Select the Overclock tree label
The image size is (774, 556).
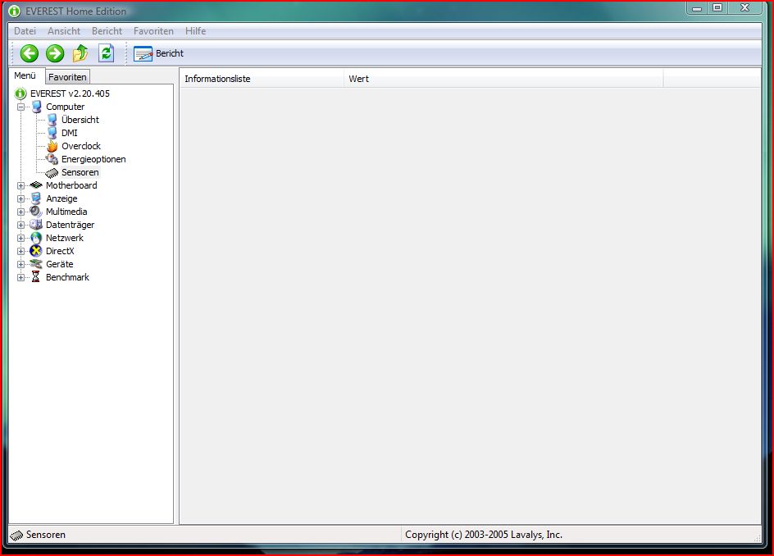[81, 146]
